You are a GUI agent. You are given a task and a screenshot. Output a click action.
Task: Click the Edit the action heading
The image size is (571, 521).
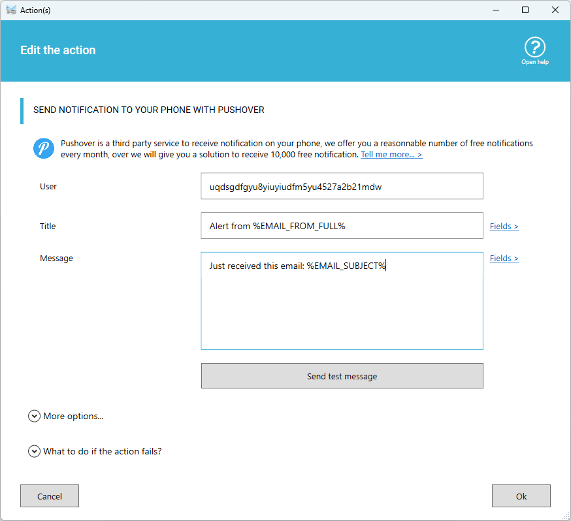58,50
